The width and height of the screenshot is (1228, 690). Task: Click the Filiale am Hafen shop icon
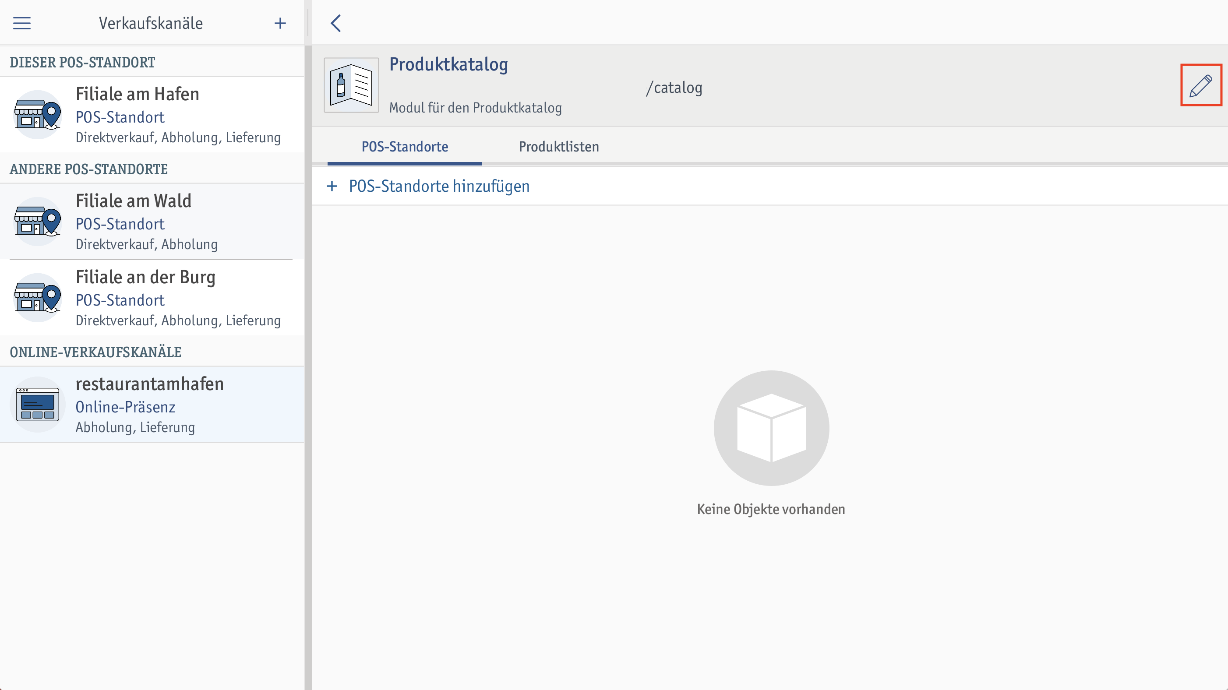click(38, 114)
